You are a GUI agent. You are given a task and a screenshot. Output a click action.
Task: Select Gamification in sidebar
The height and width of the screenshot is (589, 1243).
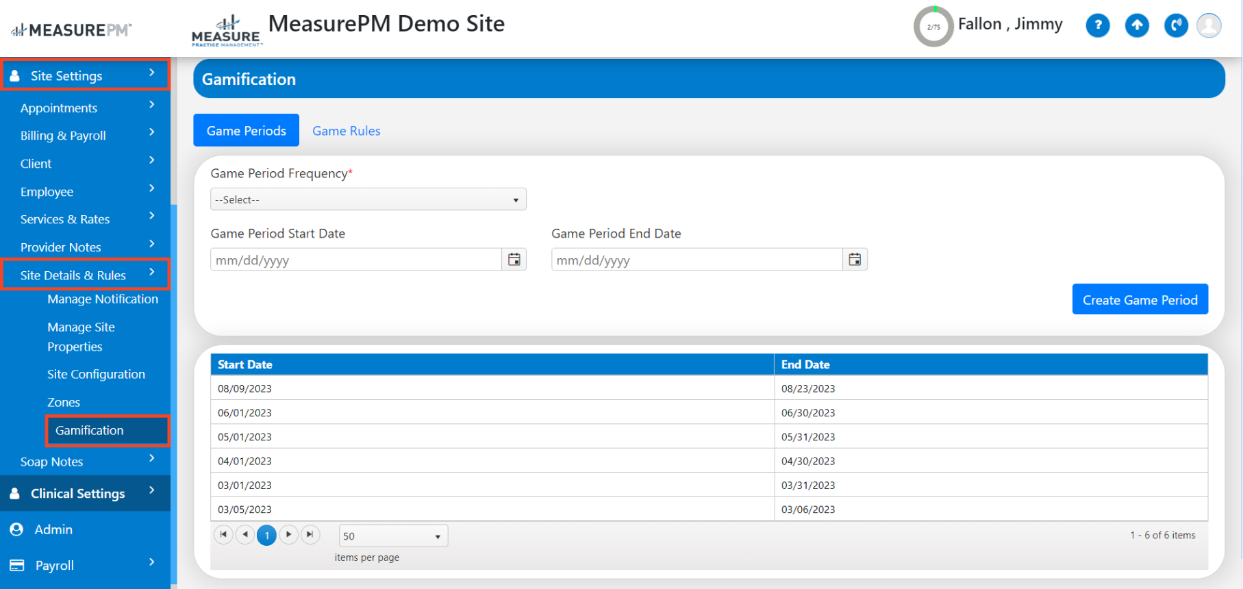[x=108, y=430]
